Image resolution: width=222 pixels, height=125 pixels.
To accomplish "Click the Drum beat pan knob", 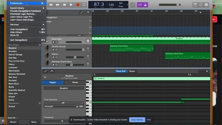I will pyautogui.click(x=88, y=41).
